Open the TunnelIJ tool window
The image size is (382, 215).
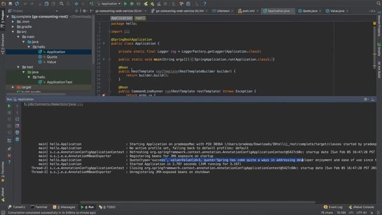(x=17, y=207)
